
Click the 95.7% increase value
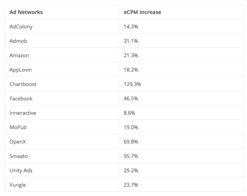pos(131,156)
